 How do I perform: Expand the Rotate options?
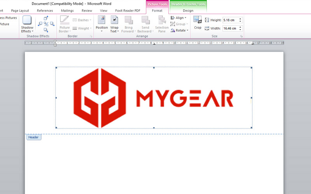tap(179, 30)
